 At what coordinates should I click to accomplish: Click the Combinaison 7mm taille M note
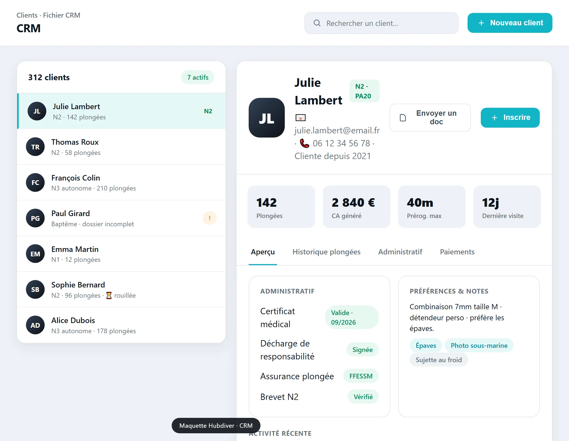pos(457,318)
